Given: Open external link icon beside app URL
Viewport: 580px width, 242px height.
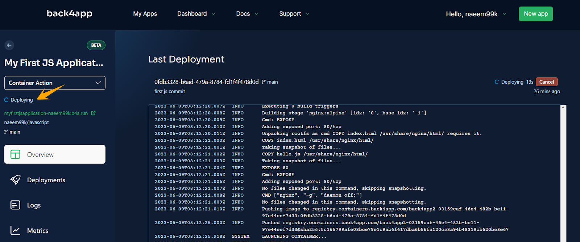Looking at the screenshot, I should pyautogui.click(x=93, y=113).
